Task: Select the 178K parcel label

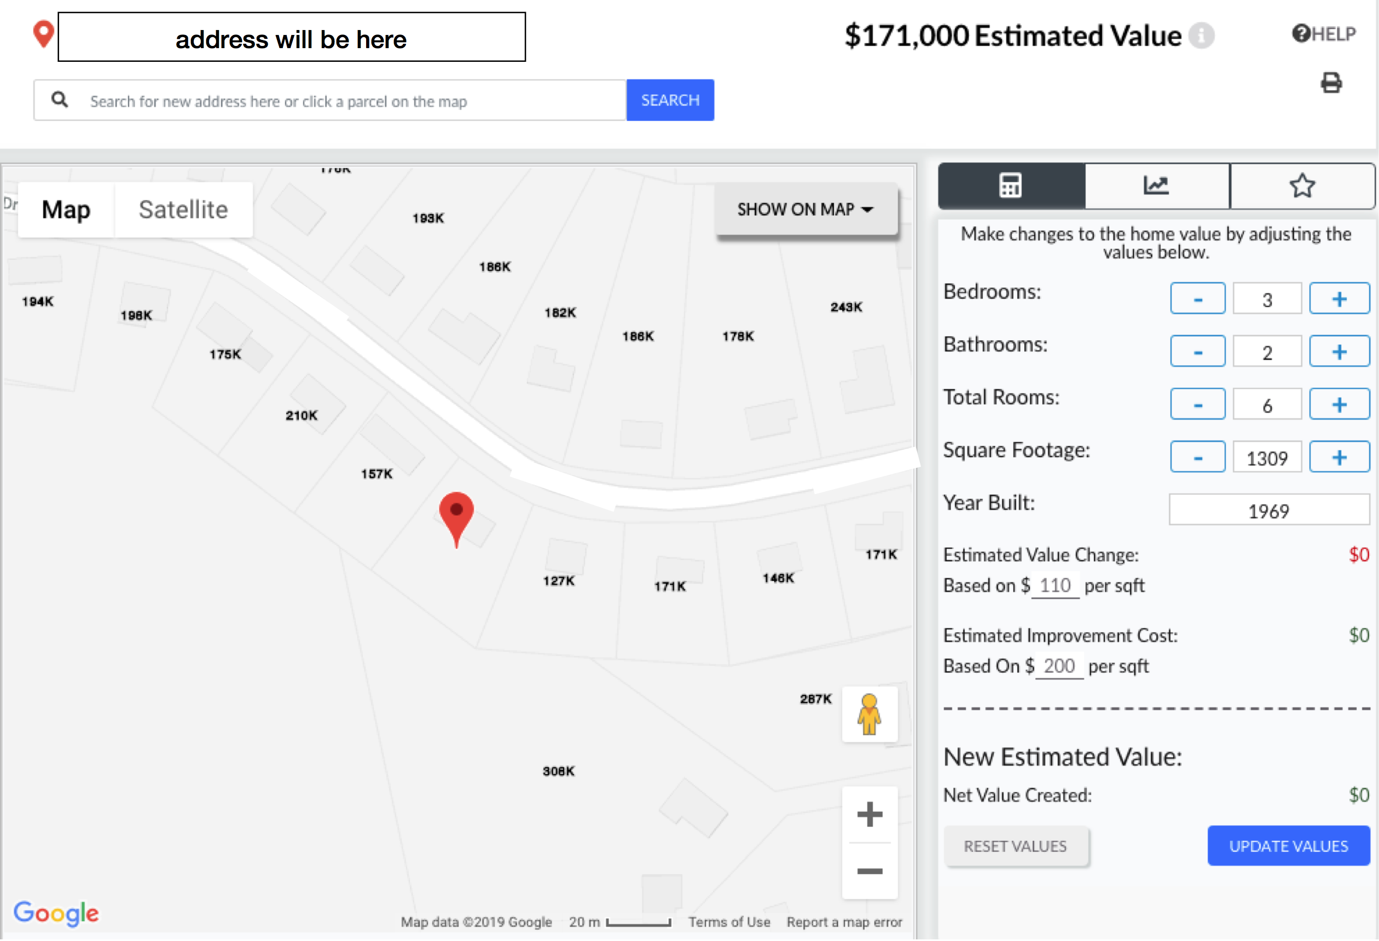Action: pos(738,336)
